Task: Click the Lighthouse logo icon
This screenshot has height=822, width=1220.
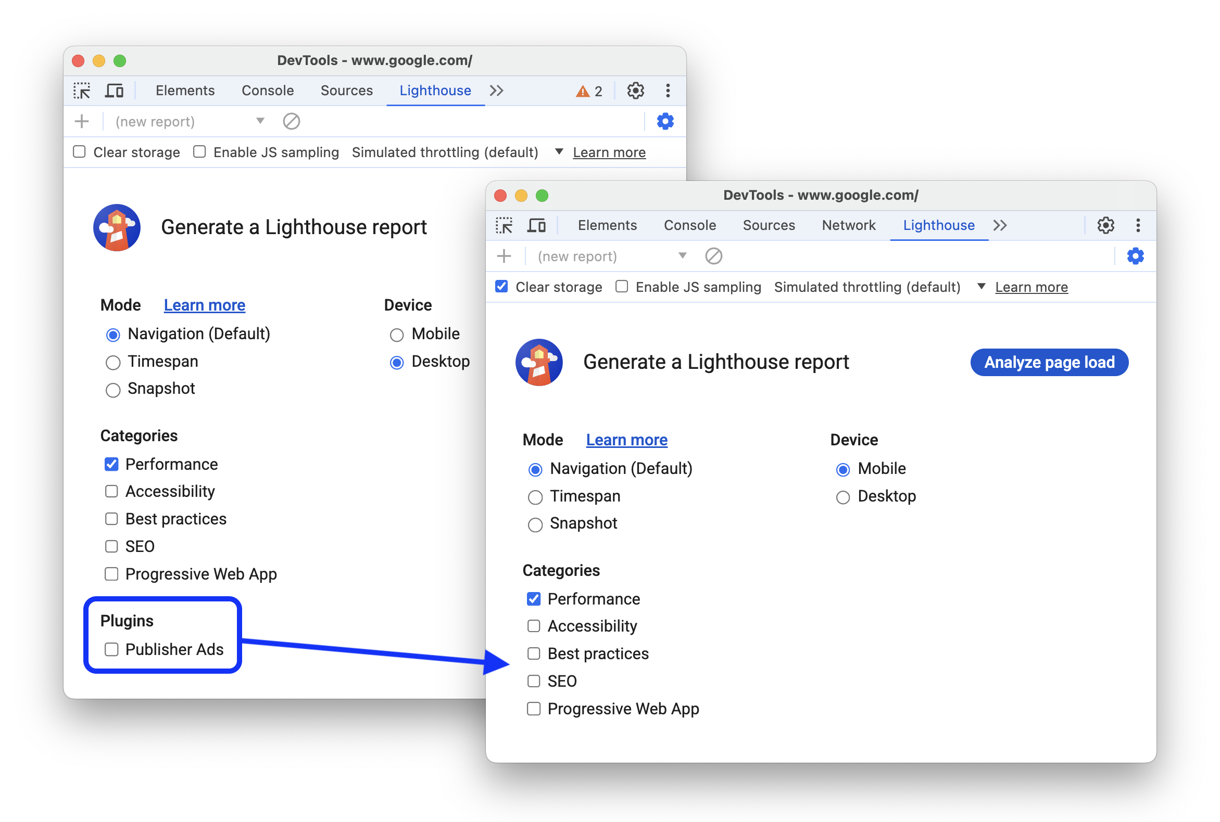Action: 117,227
